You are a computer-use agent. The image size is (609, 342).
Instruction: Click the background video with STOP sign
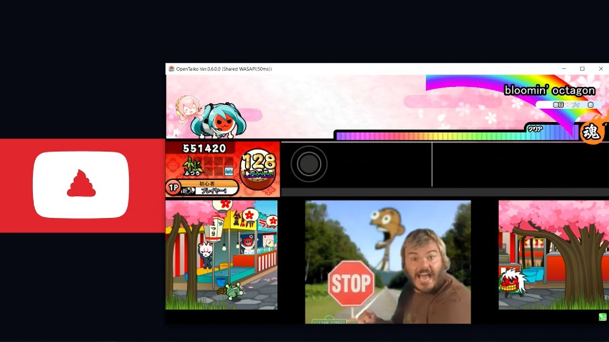(388, 262)
